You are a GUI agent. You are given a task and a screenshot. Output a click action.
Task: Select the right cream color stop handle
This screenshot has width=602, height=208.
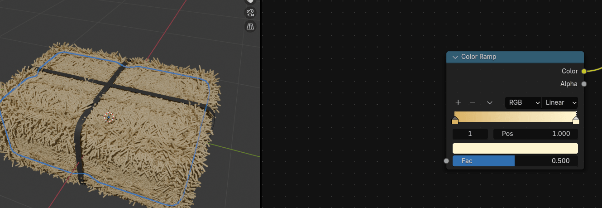pyautogui.click(x=576, y=120)
